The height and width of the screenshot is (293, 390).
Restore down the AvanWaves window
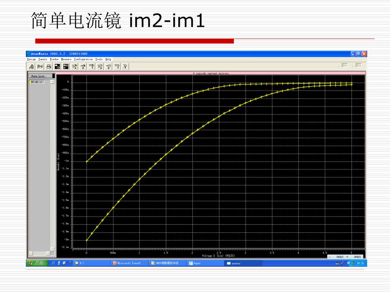point(359,54)
